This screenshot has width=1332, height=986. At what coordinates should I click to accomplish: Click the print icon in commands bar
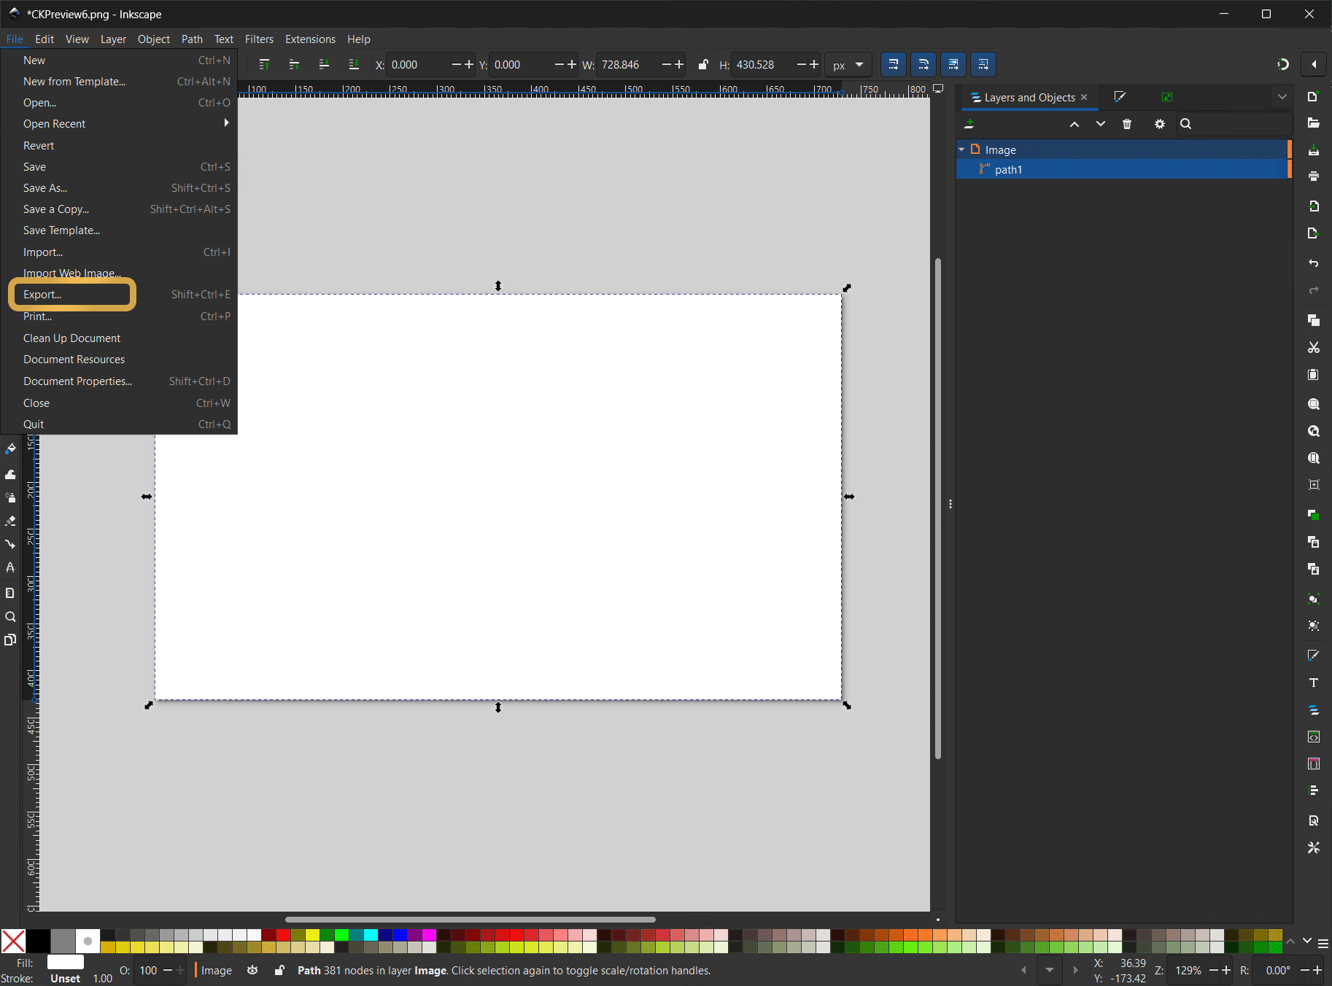(x=1313, y=176)
